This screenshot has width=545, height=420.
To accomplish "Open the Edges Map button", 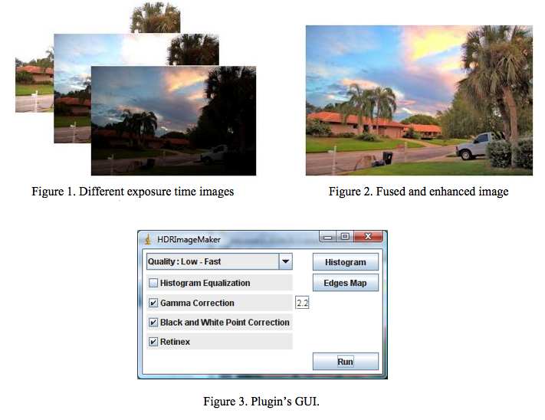I will pyautogui.click(x=345, y=283).
